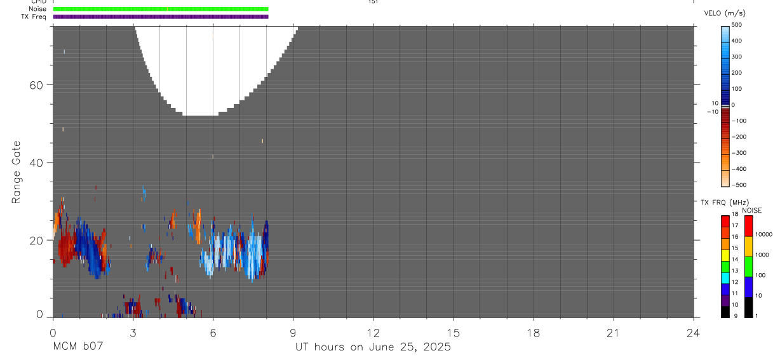The width and height of the screenshot is (780, 360).
Task: Select the yellow segment in the NOISE color bar
Action: [748, 246]
